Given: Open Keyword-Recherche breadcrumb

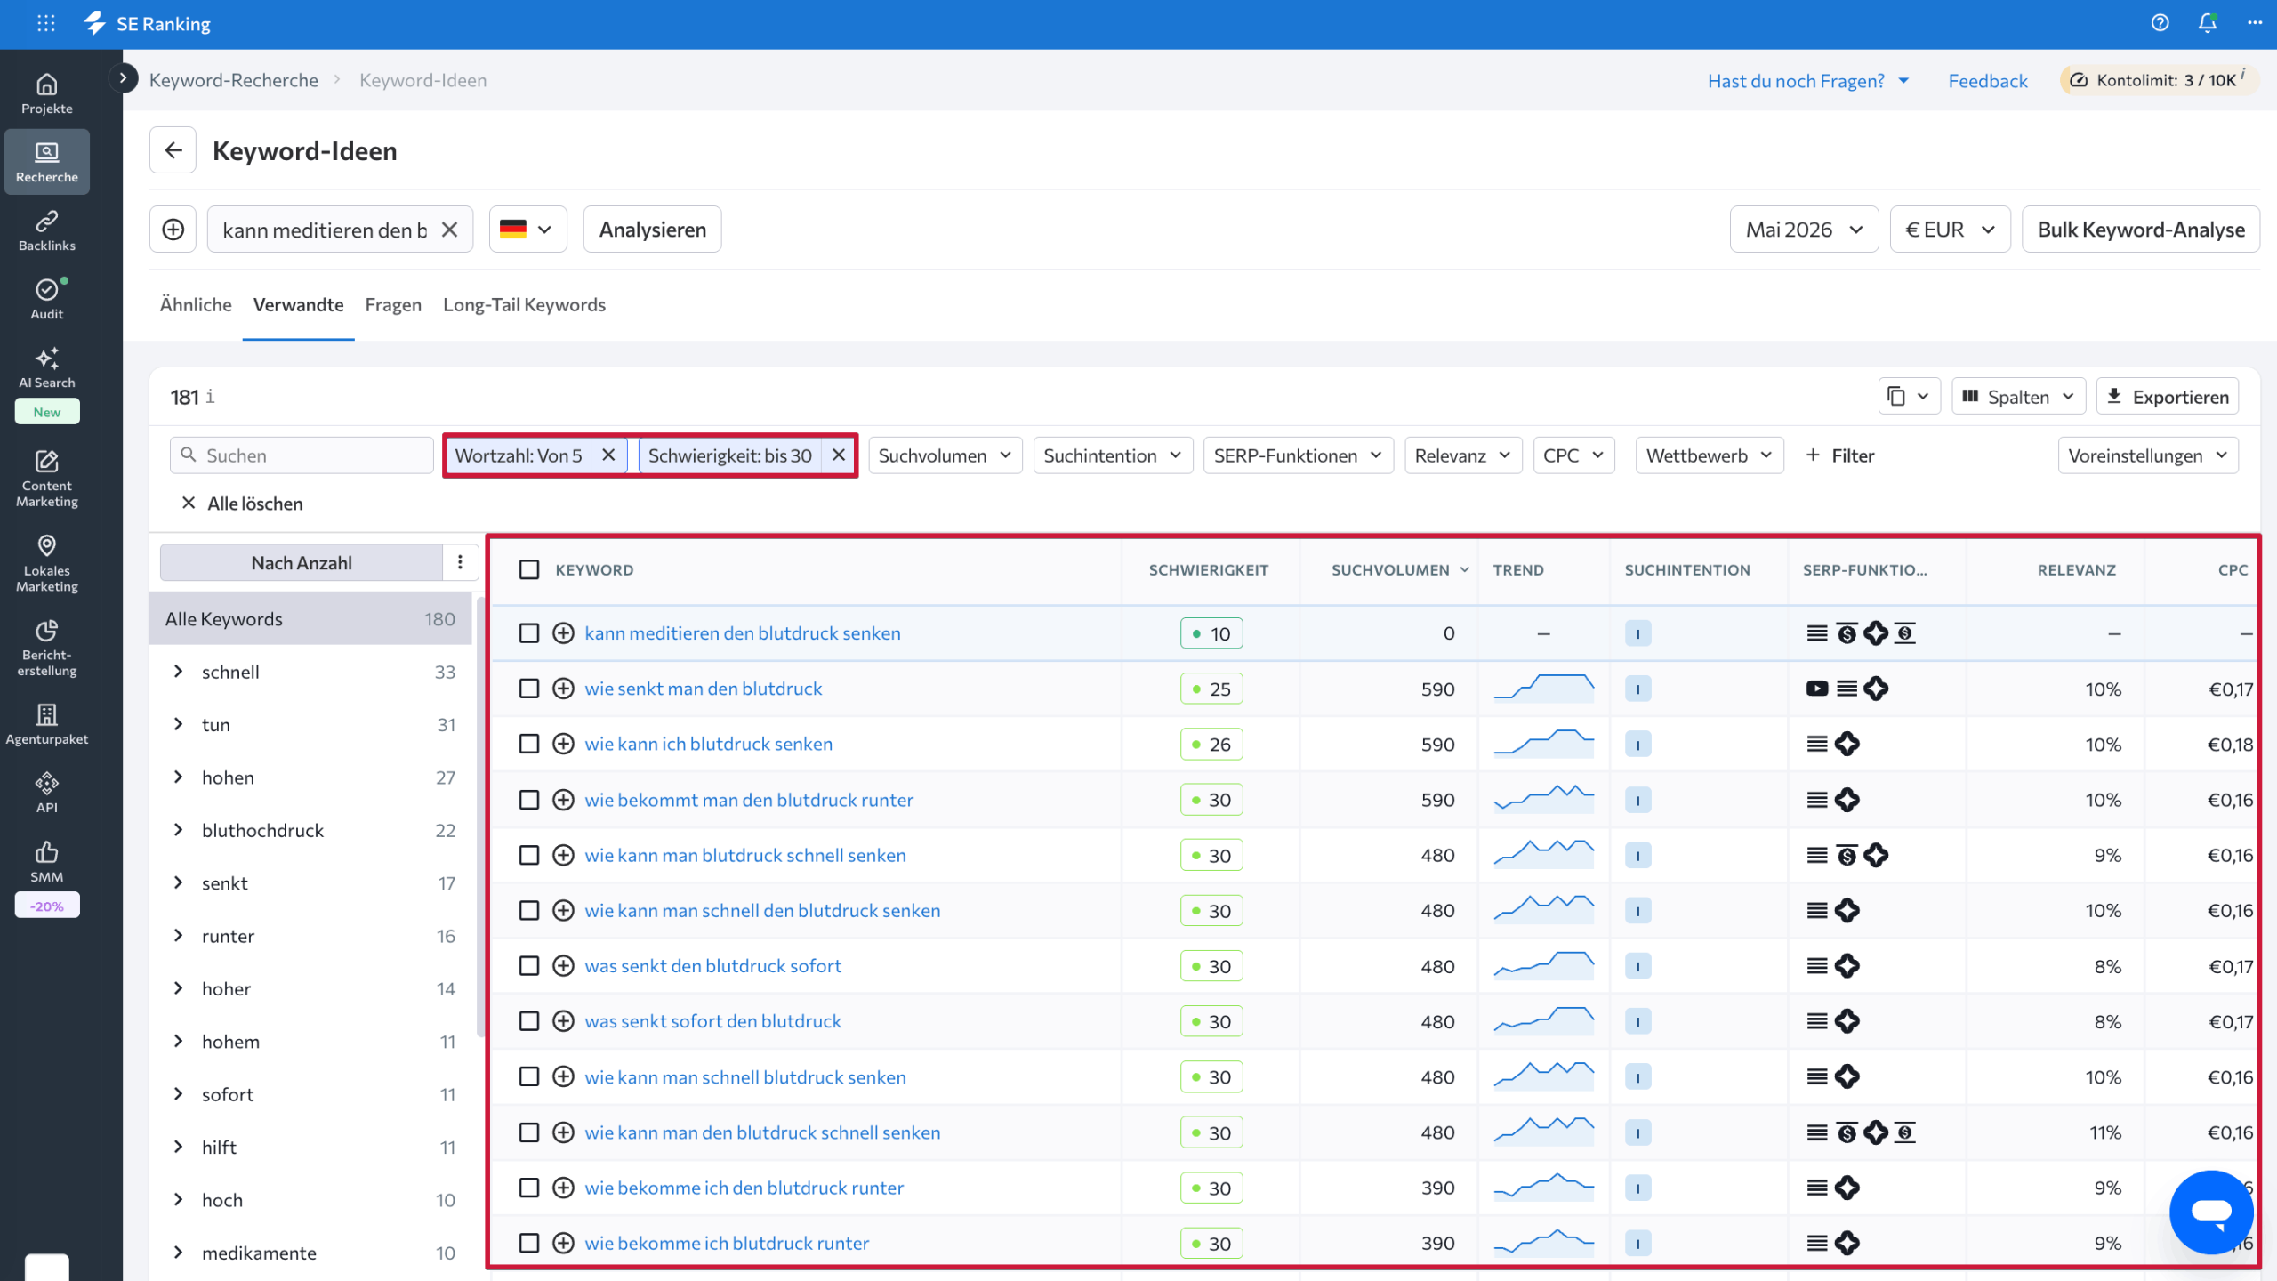Looking at the screenshot, I should tap(233, 80).
